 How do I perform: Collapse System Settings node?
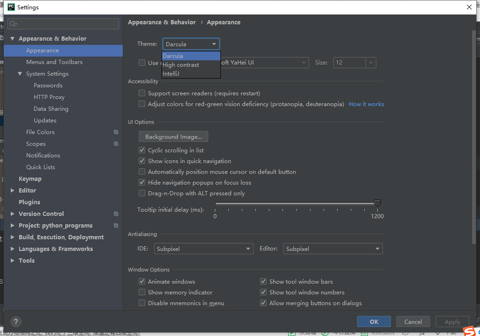click(x=20, y=74)
